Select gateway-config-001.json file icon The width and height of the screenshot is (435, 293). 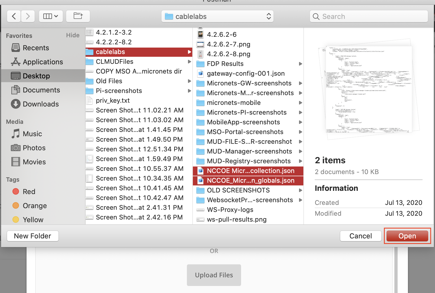point(200,74)
